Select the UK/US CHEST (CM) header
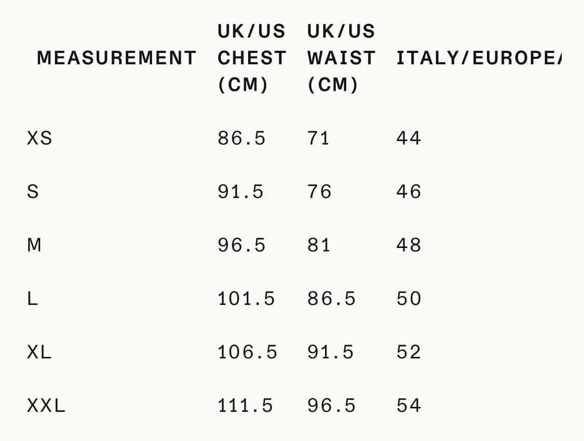This screenshot has width=584, height=441. (251, 58)
